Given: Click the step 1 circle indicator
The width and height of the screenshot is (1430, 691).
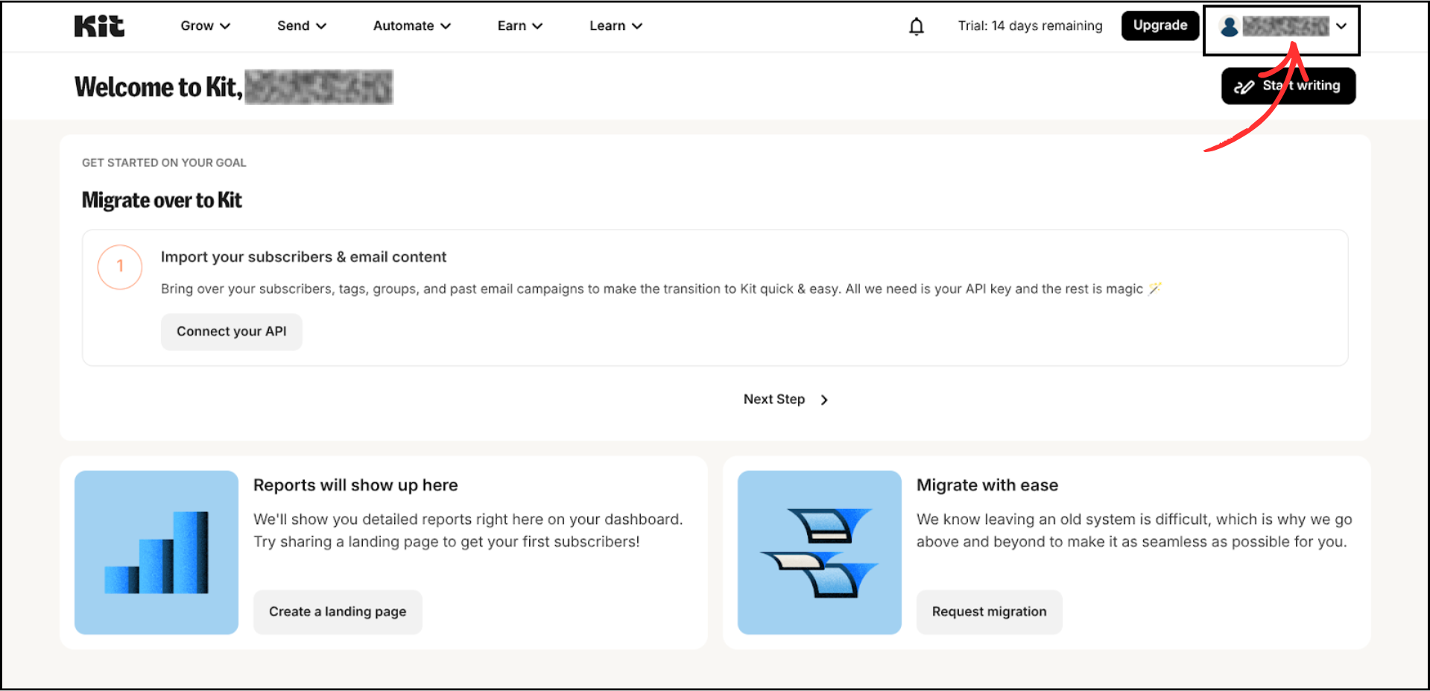Looking at the screenshot, I should coord(119,267).
